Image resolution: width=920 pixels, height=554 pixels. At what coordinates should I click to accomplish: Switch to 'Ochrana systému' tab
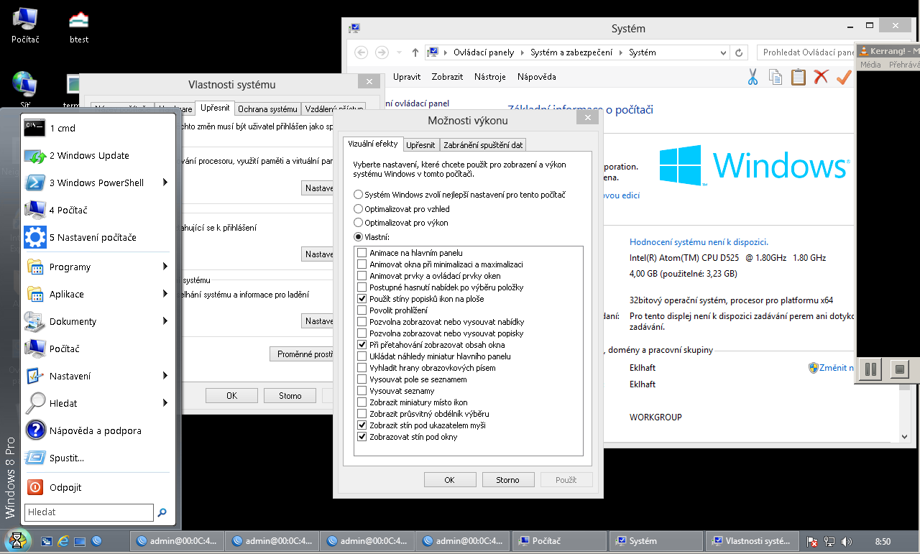267,109
